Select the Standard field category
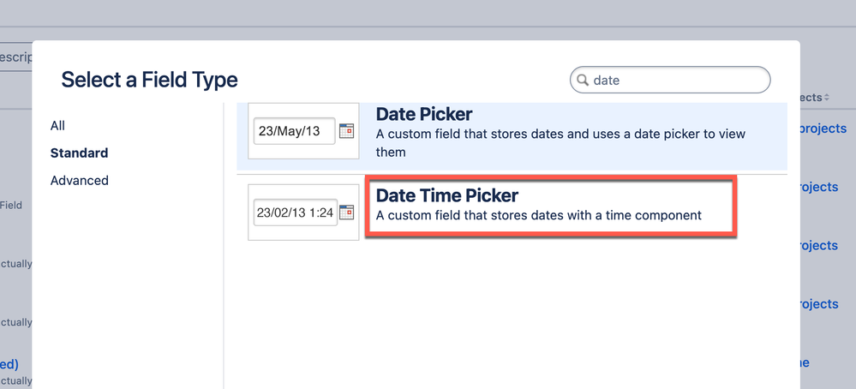 (79, 153)
